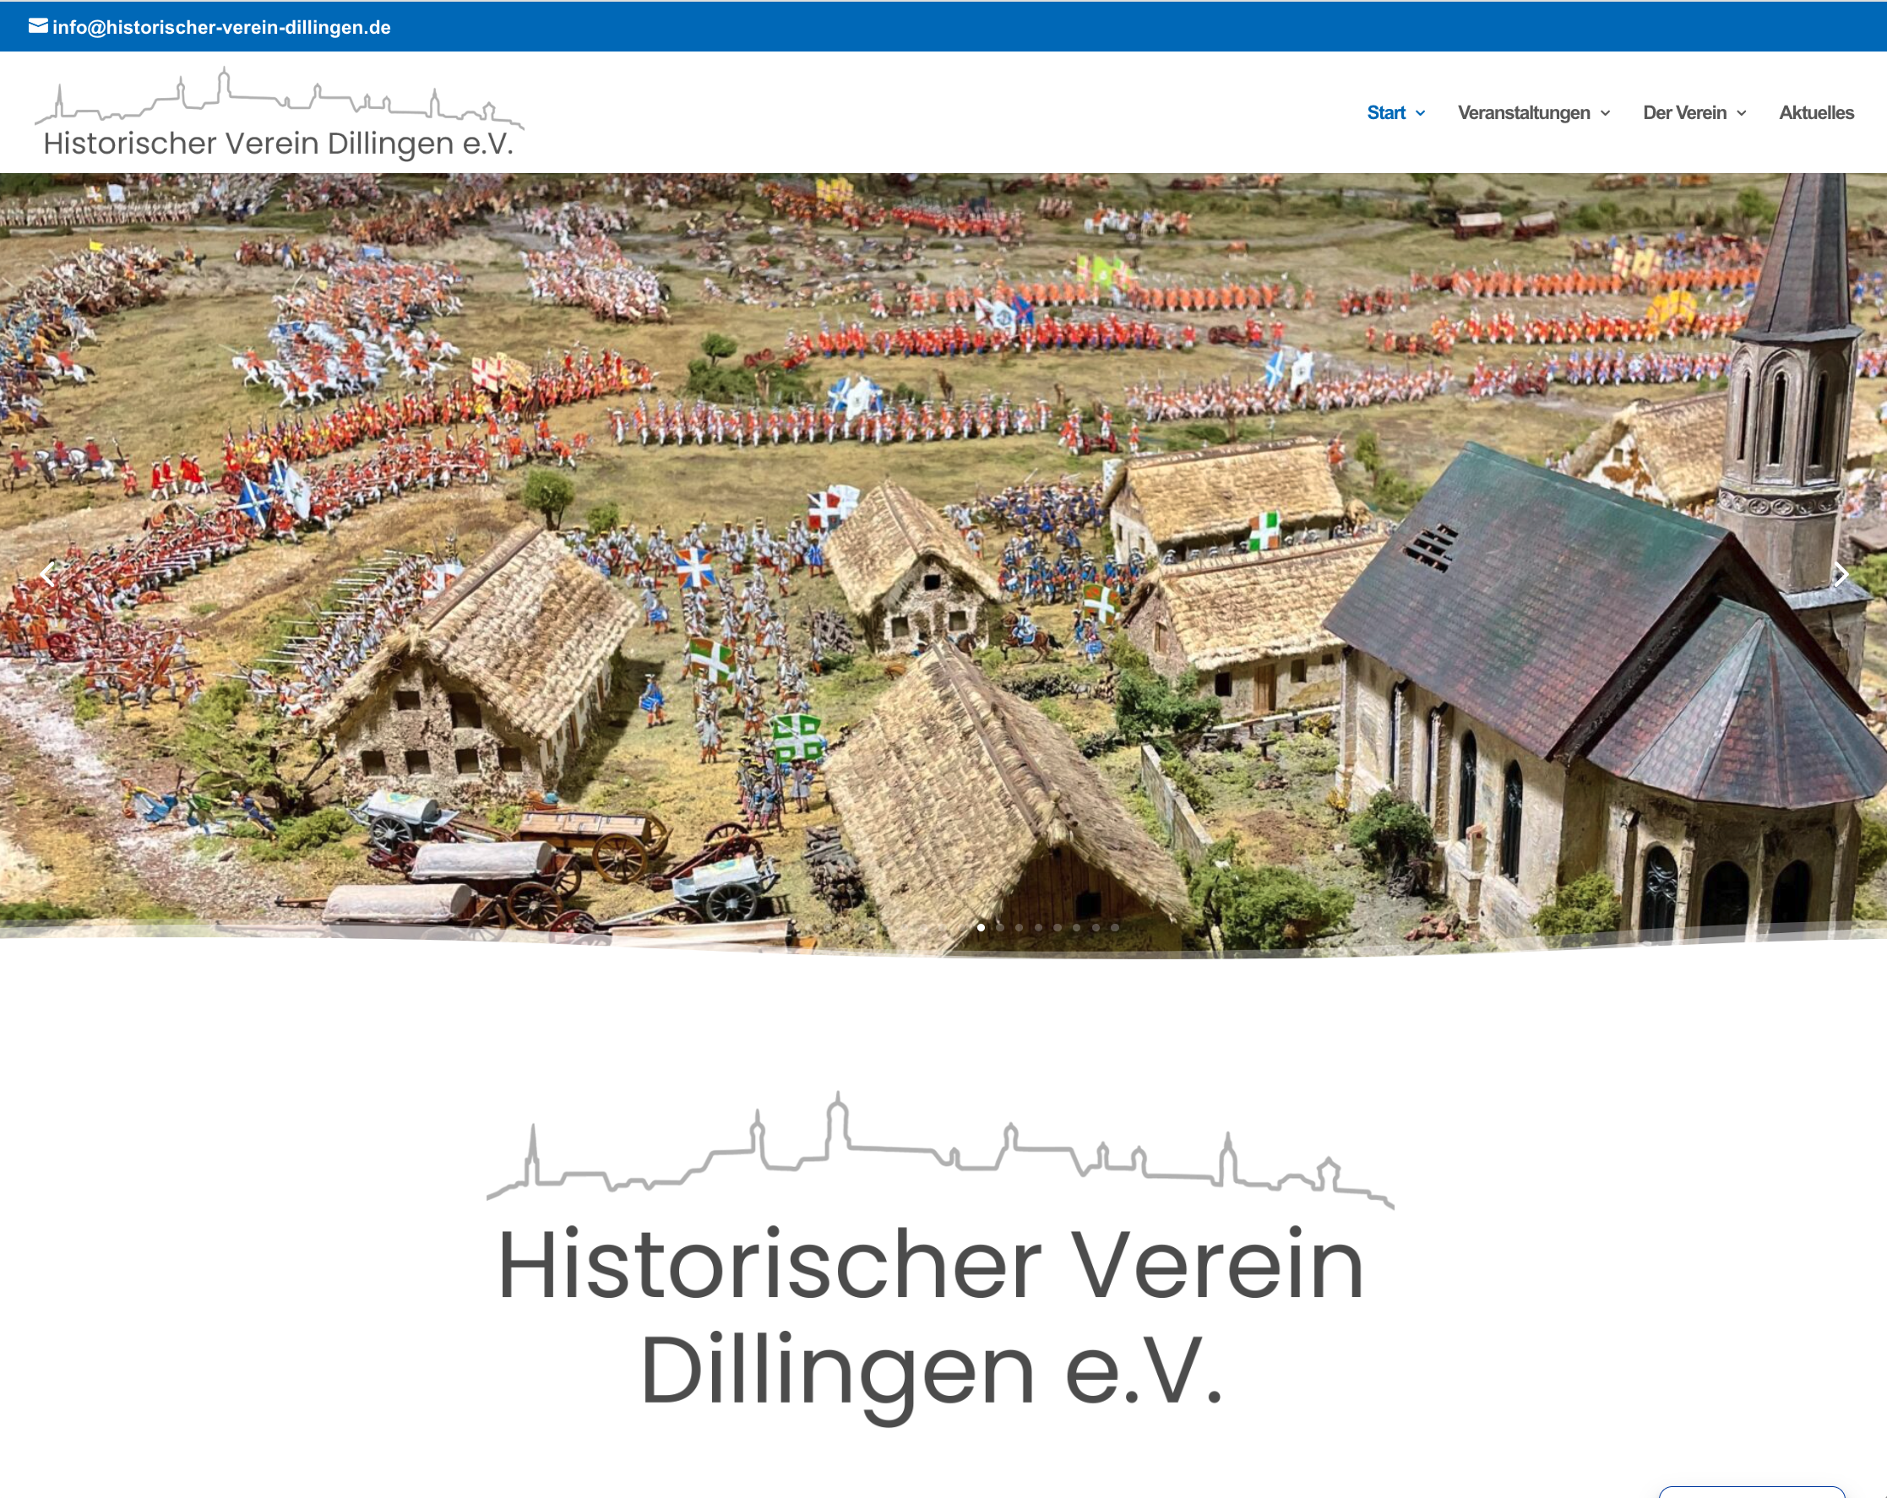Image resolution: width=1887 pixels, height=1498 pixels.
Task: Click the Start menu item
Action: 1385,113
